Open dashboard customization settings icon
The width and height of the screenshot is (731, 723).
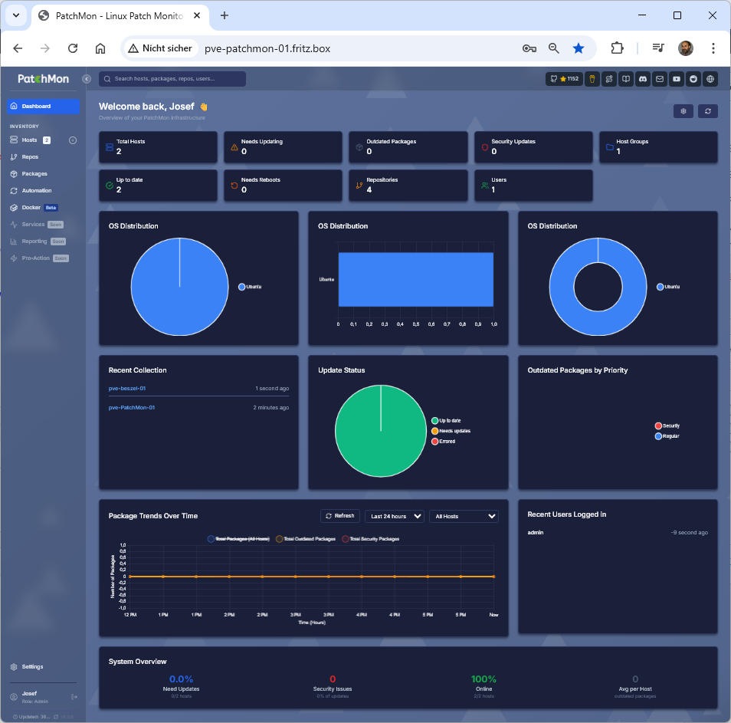(x=683, y=111)
